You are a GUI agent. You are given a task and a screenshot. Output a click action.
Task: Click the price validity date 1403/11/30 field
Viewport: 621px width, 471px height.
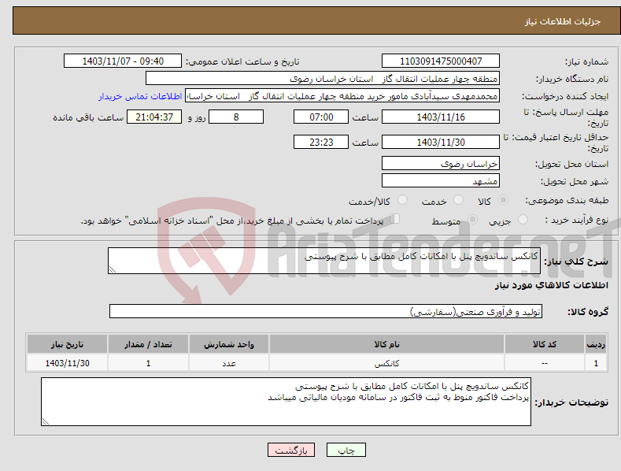pyautogui.click(x=441, y=142)
